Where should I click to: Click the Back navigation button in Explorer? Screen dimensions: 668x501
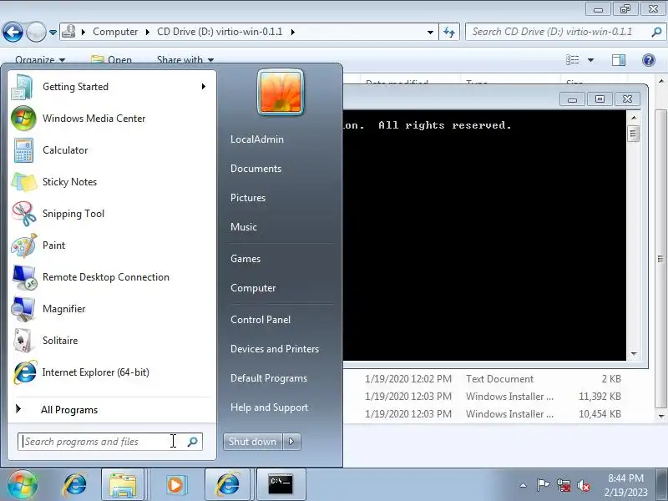(x=13, y=32)
